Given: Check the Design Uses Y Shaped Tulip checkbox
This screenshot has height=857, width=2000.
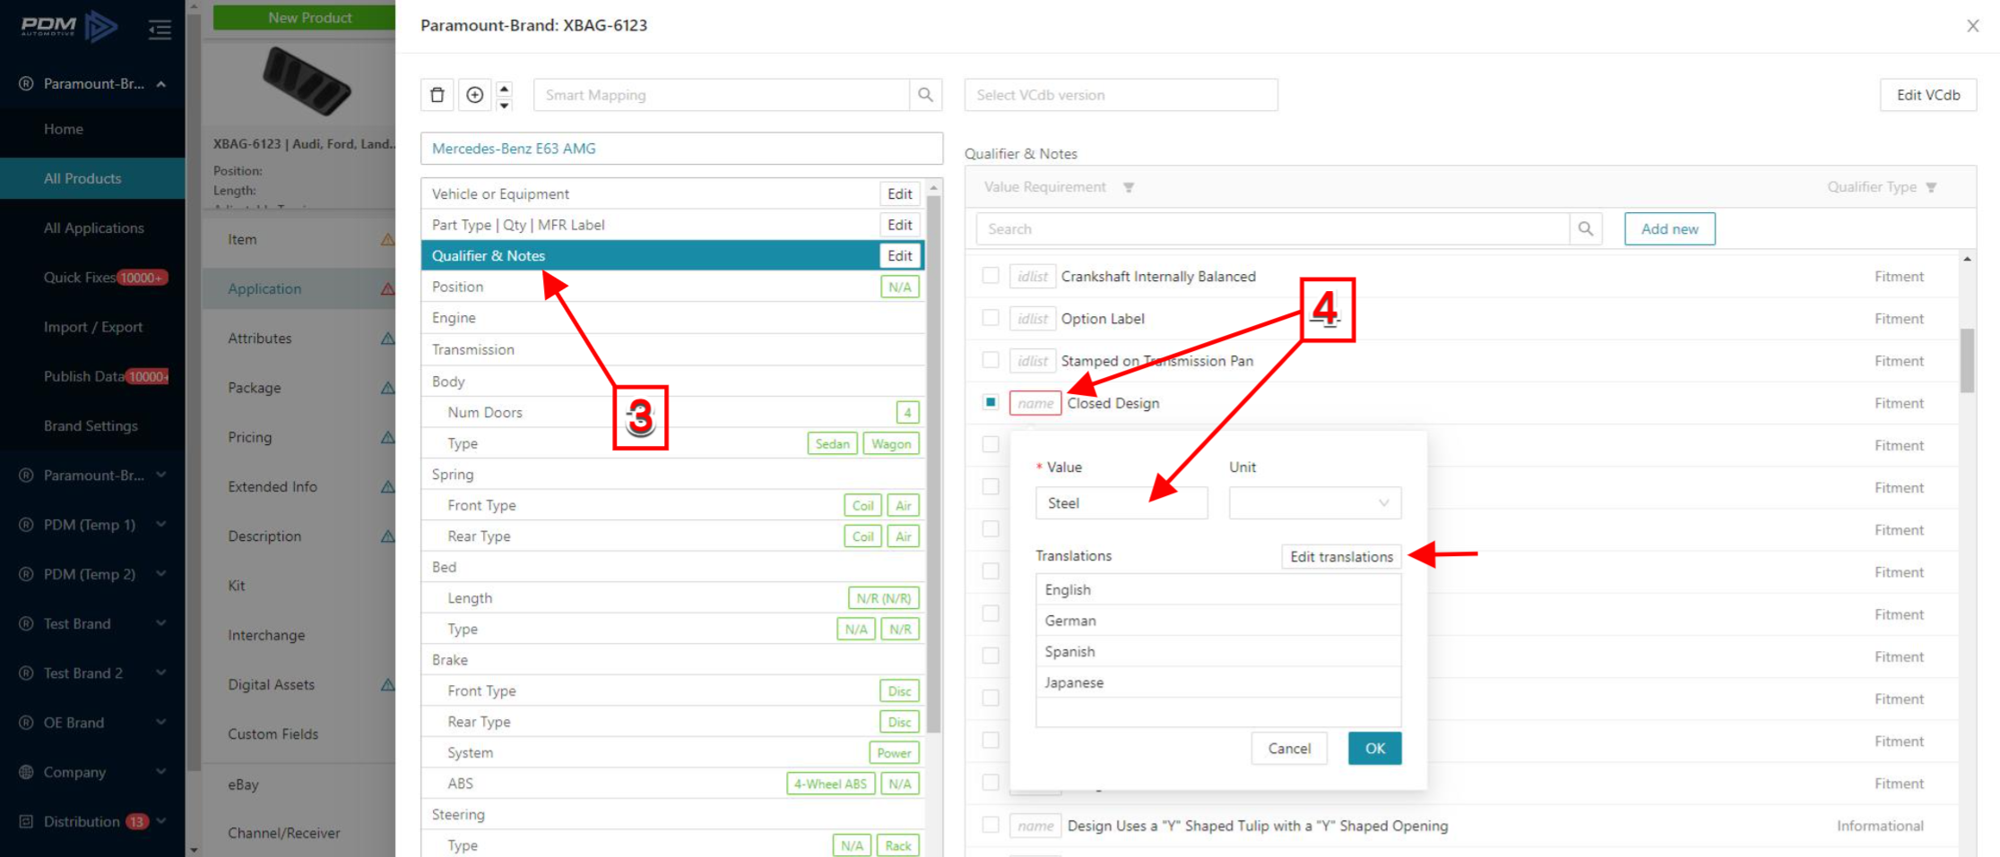Looking at the screenshot, I should pos(991,825).
